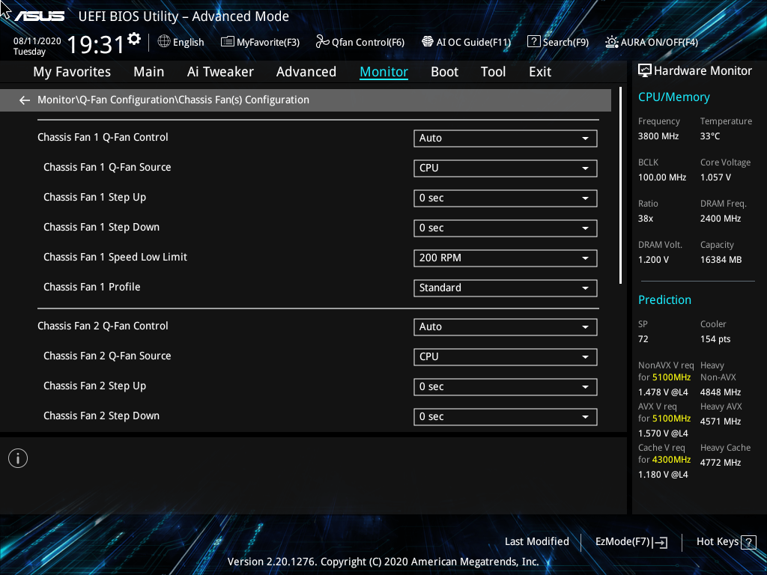Open Chassis Fan 1 Step Down dropdown
Screen dimensions: 767x575
coord(506,228)
